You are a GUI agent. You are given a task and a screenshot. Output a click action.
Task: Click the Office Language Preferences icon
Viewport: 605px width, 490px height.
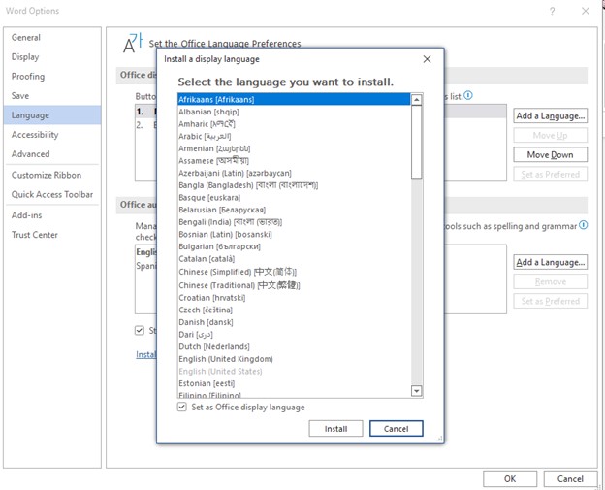coord(133,43)
